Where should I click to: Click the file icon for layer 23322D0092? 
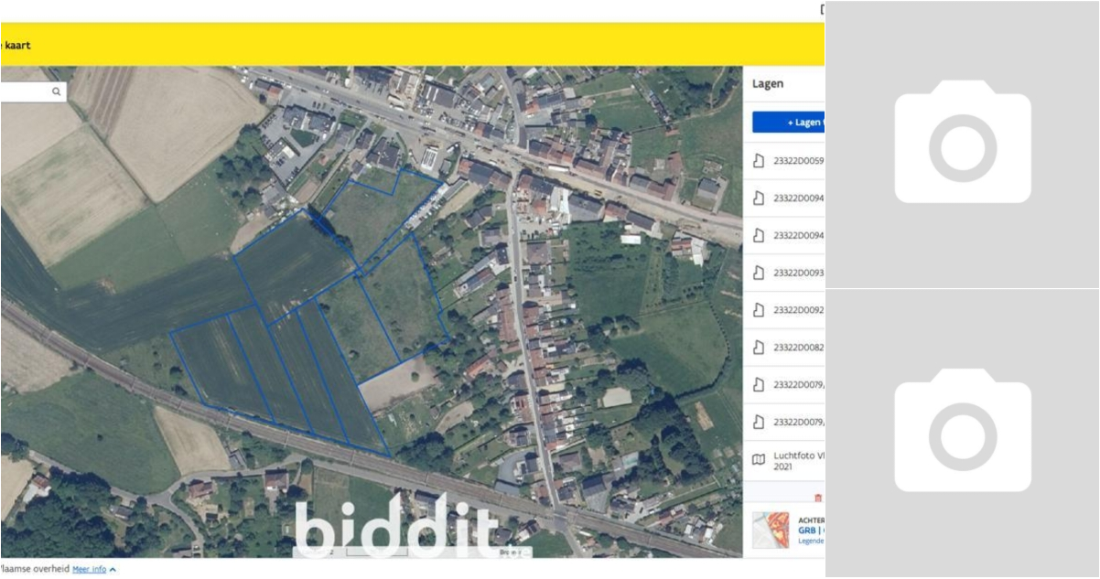click(x=758, y=310)
